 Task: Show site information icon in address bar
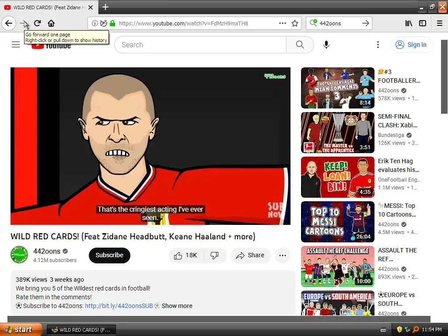pos(95,23)
